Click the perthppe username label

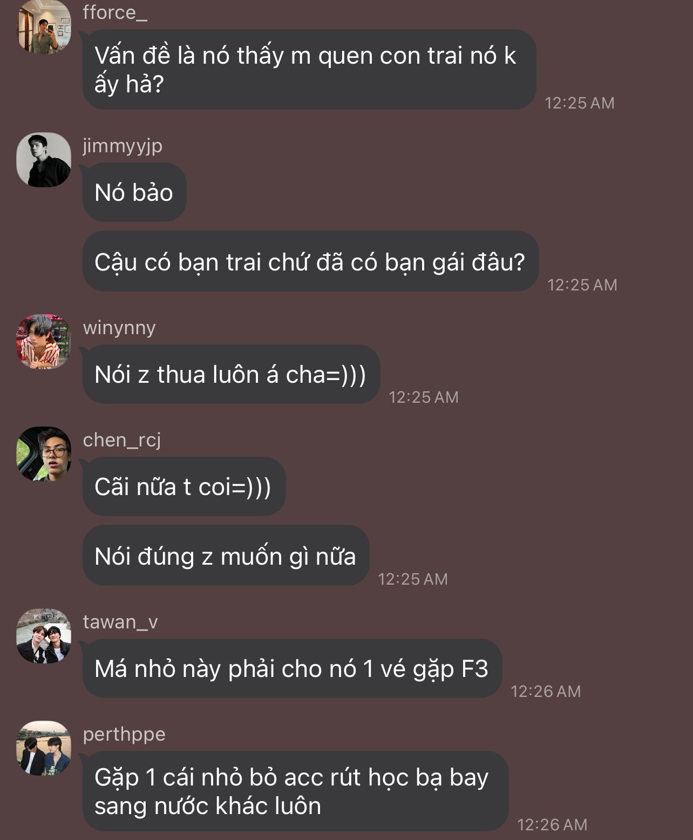click(x=124, y=734)
